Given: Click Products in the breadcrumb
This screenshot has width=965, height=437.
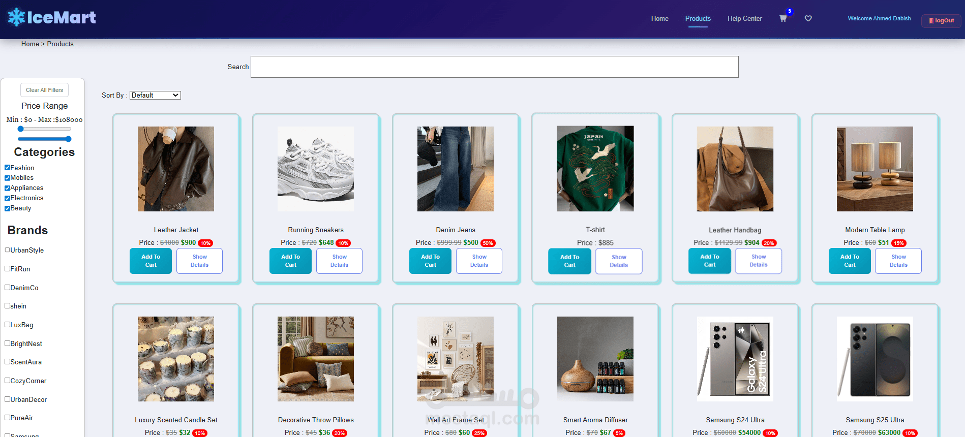Looking at the screenshot, I should [60, 44].
